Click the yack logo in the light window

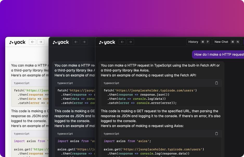tap(17, 42)
